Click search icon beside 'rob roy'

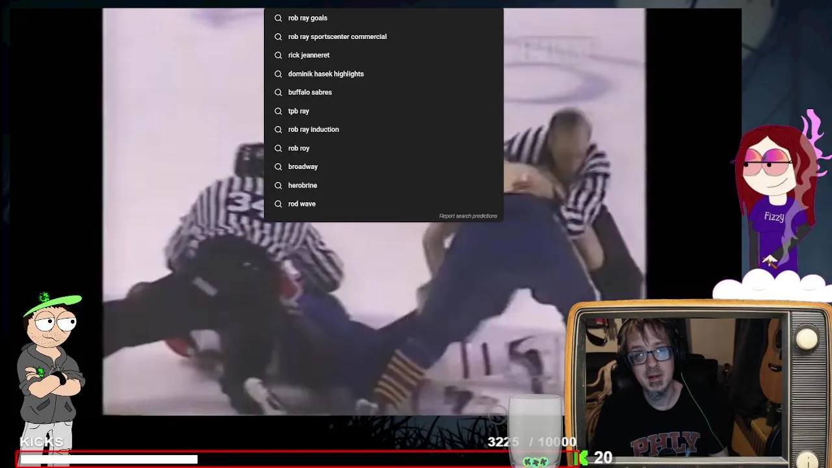tap(278, 148)
